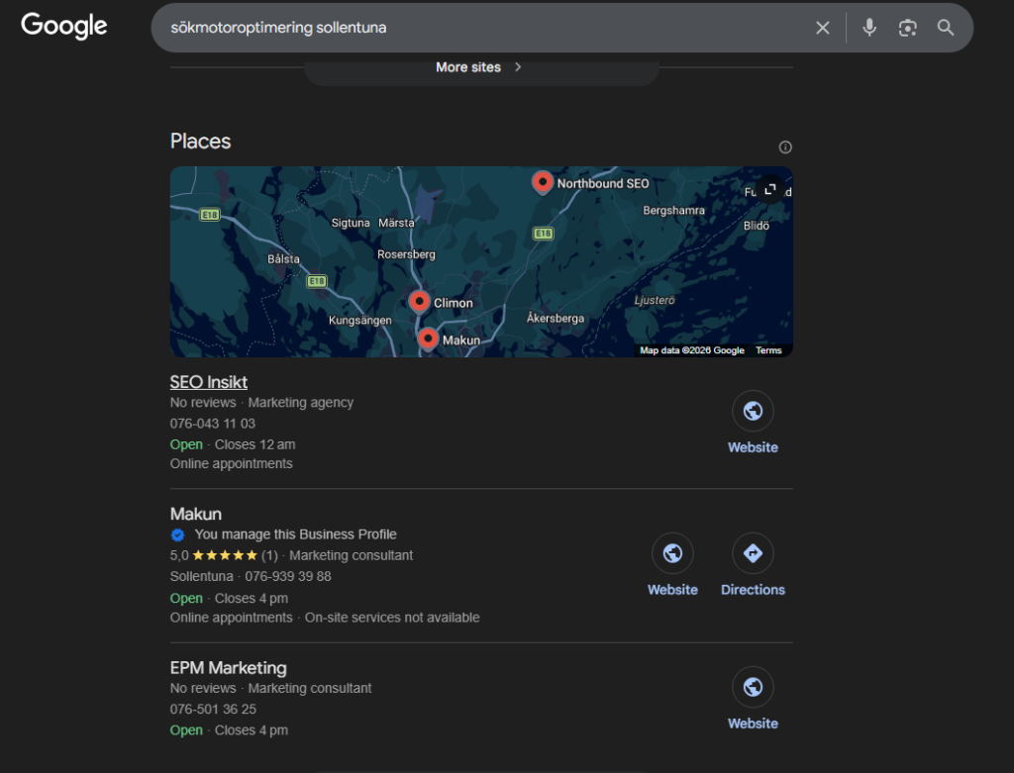The width and height of the screenshot is (1014, 773).
Task: Click the magnifying glass search icon
Action: (x=946, y=28)
